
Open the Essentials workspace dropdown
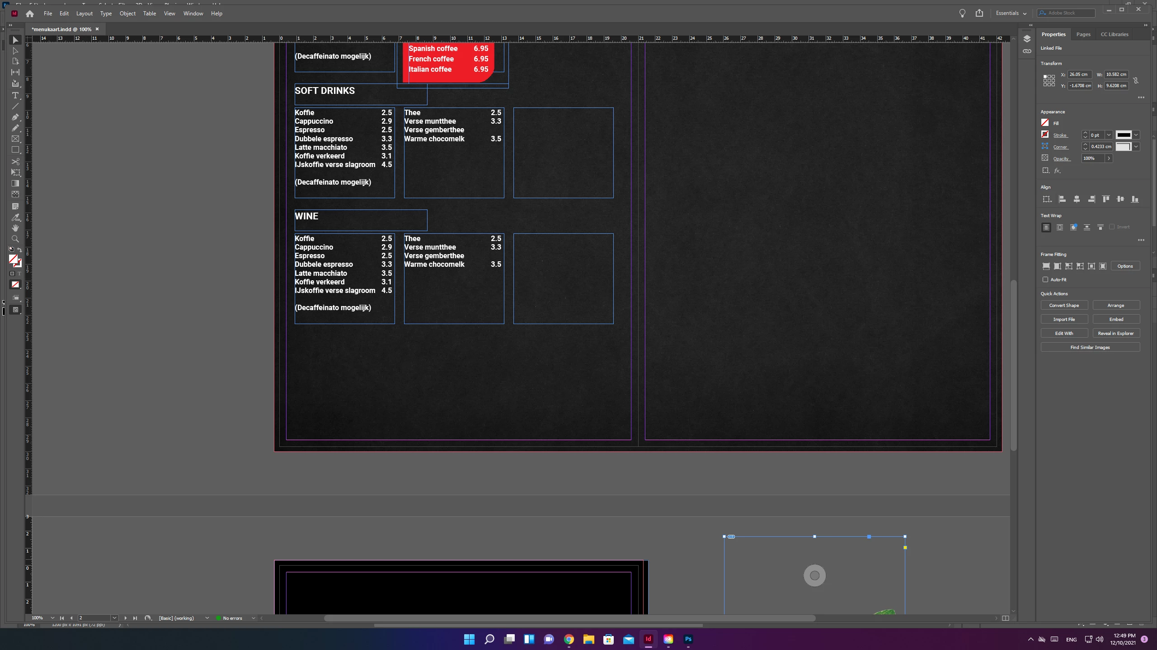pos(1011,13)
